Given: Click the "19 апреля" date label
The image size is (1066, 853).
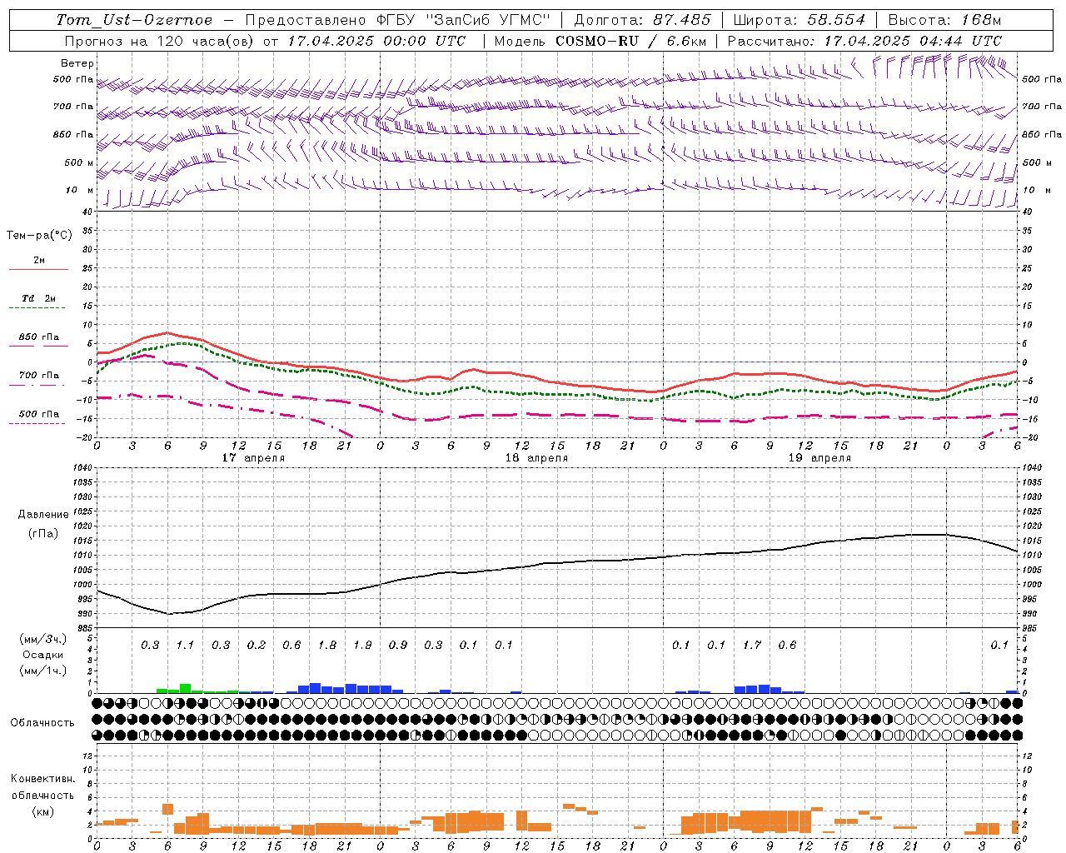Looking at the screenshot, I should 819,458.
